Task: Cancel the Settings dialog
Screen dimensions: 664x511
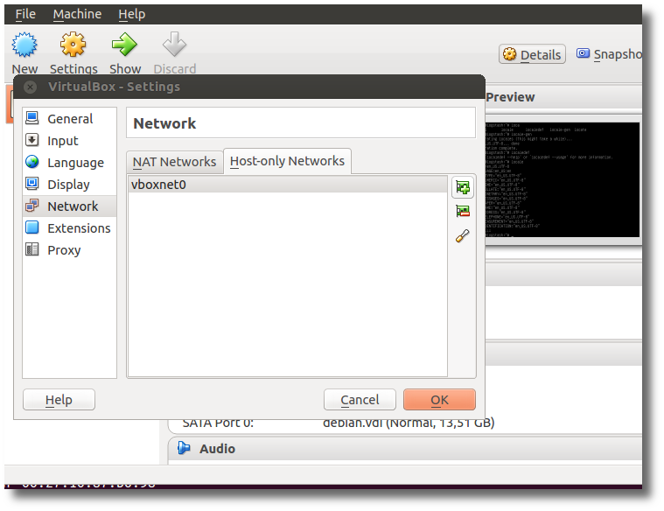Action: coord(360,400)
